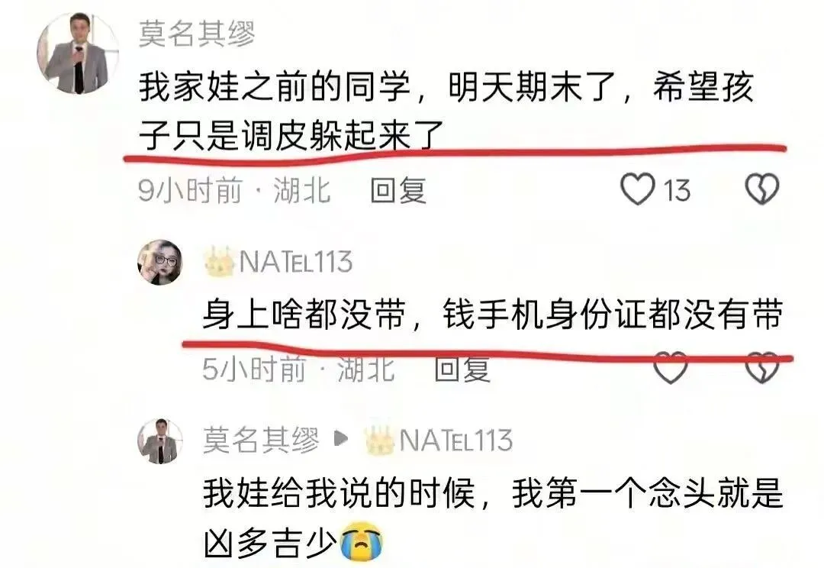Viewport: 824px width, 568px height.
Task: Like the top comment with 13 likes
Action: pyautogui.click(x=637, y=189)
